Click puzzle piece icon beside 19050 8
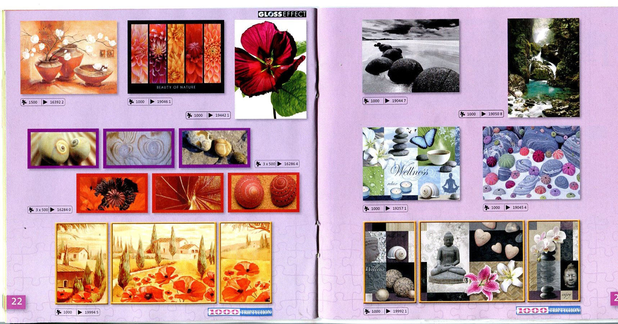 point(463,114)
